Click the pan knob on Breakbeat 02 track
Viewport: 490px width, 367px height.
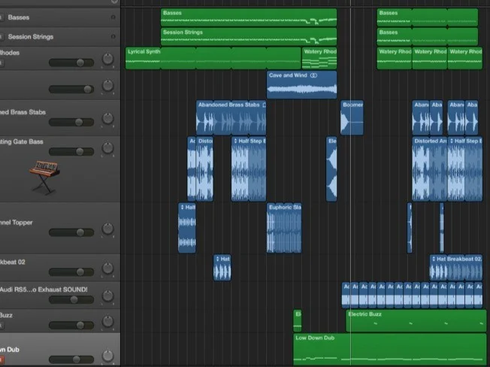pyautogui.click(x=107, y=267)
